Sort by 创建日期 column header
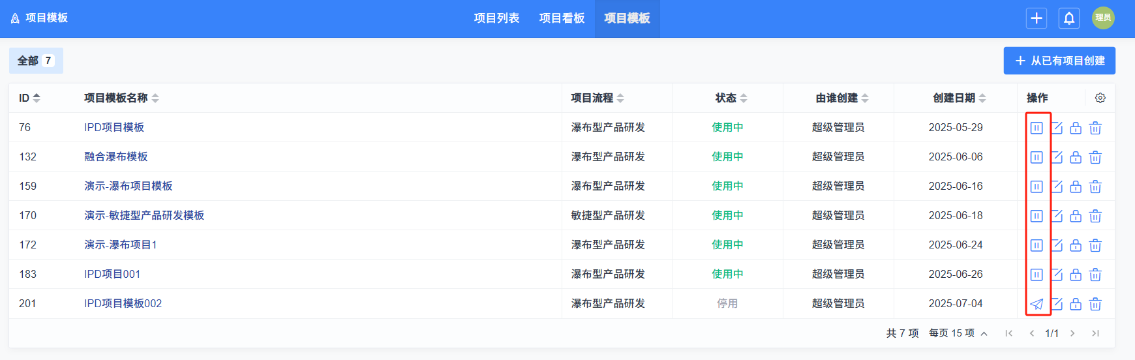Image resolution: width=1135 pixels, height=360 pixels. click(959, 98)
